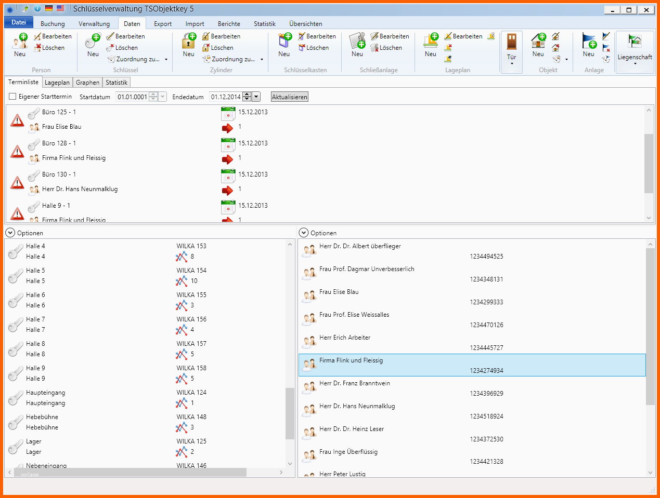Click Bearbeiten in the Person group
This screenshot has width=660, height=498.
pyautogui.click(x=53, y=36)
